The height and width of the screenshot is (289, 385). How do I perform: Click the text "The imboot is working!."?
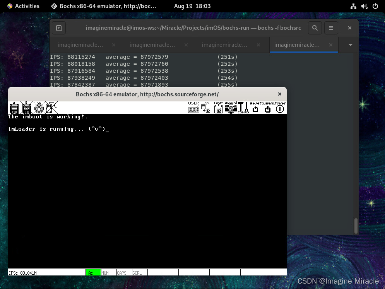(x=48, y=116)
